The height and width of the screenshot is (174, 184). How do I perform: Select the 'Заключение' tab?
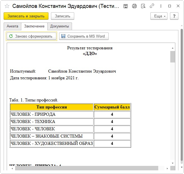(x=34, y=26)
